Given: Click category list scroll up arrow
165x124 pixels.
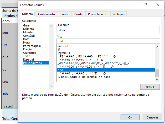Looking at the screenshot, I should pyautogui.click(x=51, y=26).
